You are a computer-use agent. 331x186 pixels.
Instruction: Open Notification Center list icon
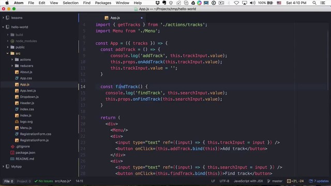(x=323, y=3)
